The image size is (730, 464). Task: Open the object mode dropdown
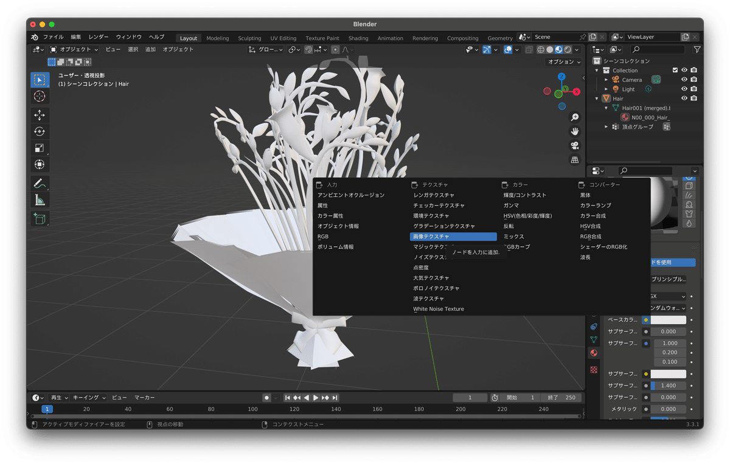pos(74,49)
